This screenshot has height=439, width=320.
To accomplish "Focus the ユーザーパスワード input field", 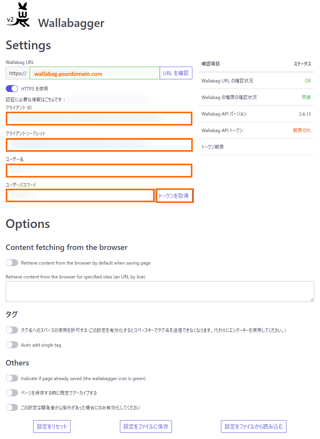I will click(x=80, y=196).
